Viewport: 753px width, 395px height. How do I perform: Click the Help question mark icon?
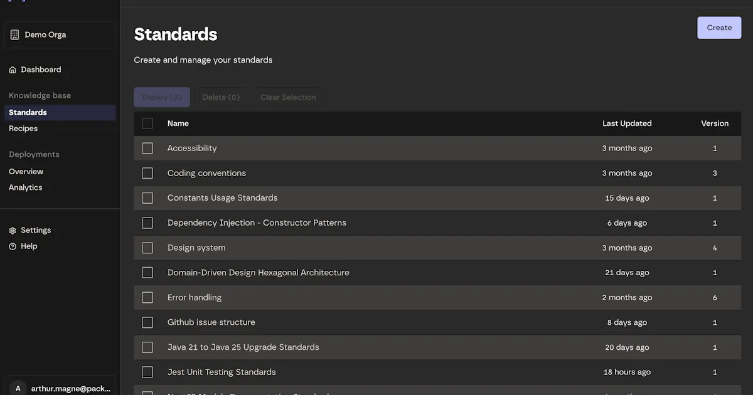pyautogui.click(x=13, y=246)
